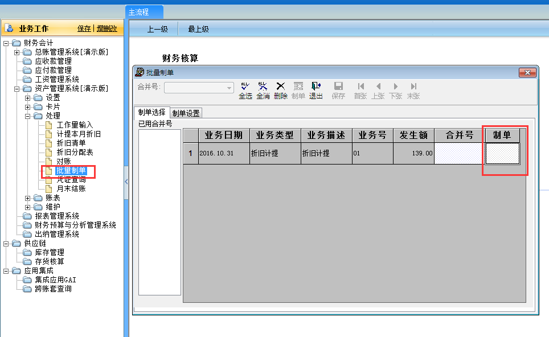The width and height of the screenshot is (549, 337).
Task: Switch to the 制单设置 tab
Action: click(x=186, y=113)
